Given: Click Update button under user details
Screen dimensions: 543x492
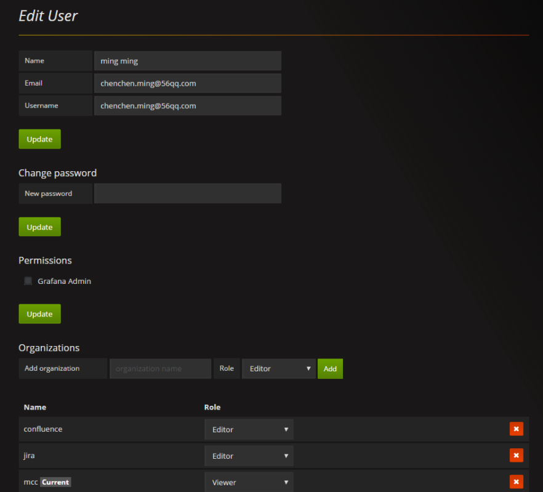Looking at the screenshot, I should 39,139.
